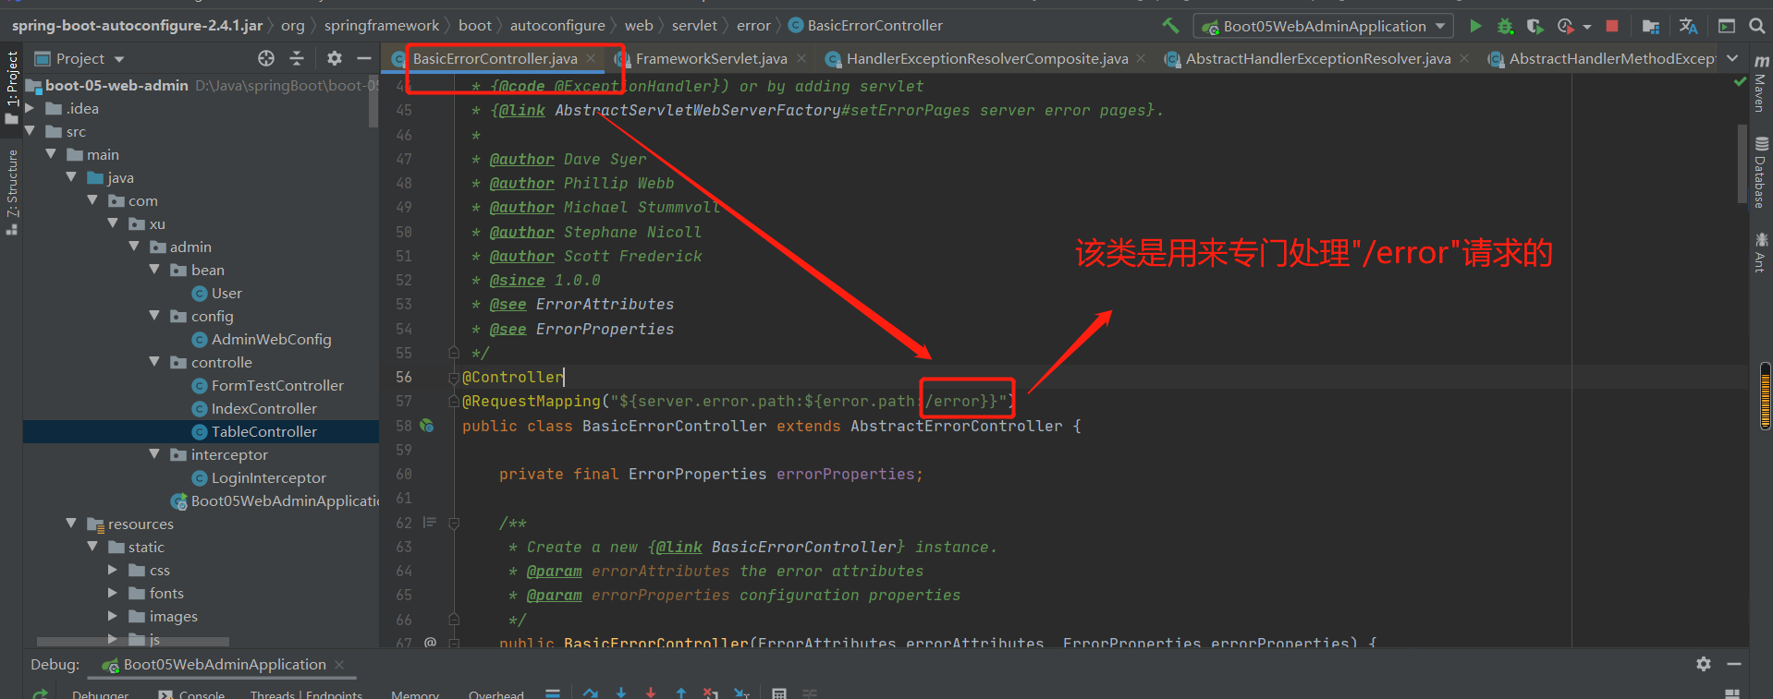Image resolution: width=1773 pixels, height=699 pixels.
Task: Close the FrameworkServlet.java tab
Action: click(x=801, y=58)
